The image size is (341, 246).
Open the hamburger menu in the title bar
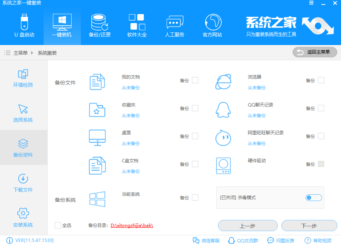pyautogui.click(x=311, y=3)
